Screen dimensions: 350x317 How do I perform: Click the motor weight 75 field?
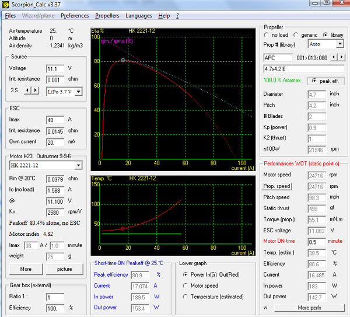[x=55, y=257]
